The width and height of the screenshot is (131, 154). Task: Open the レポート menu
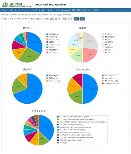point(13,10)
